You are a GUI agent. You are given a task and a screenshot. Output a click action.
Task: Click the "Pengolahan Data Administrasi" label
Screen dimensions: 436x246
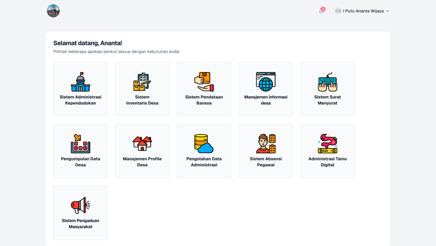coord(204,162)
